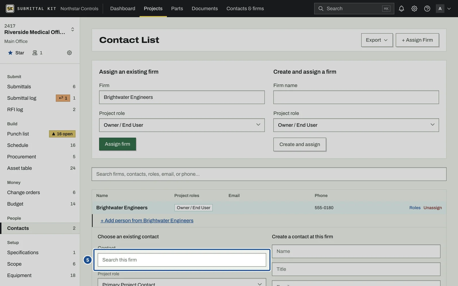This screenshot has height=286, width=458.
Task: Open Equipment in the sidebar
Action: (x=40, y=275)
